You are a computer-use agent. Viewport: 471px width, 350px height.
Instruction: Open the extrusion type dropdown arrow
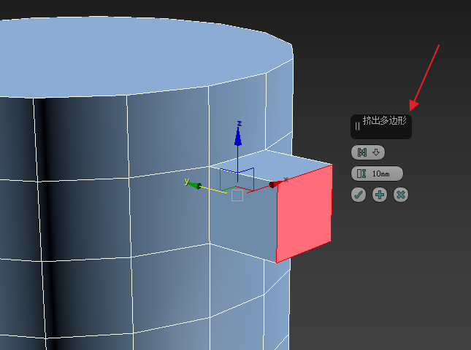[376, 152]
